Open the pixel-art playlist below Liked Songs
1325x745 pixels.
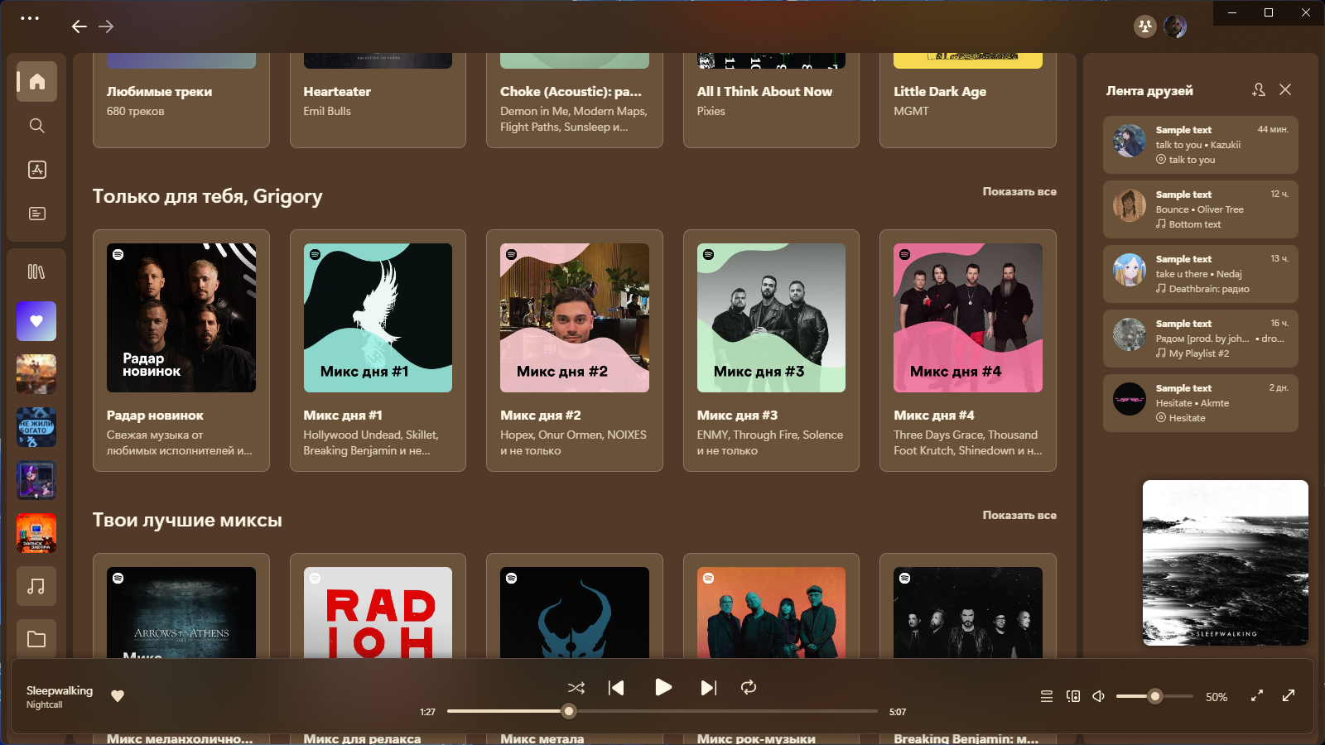36,374
